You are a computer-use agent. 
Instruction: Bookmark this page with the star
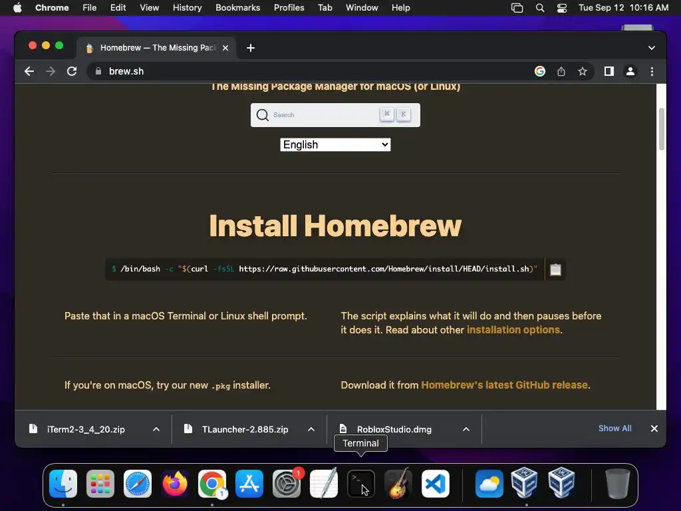click(x=583, y=71)
